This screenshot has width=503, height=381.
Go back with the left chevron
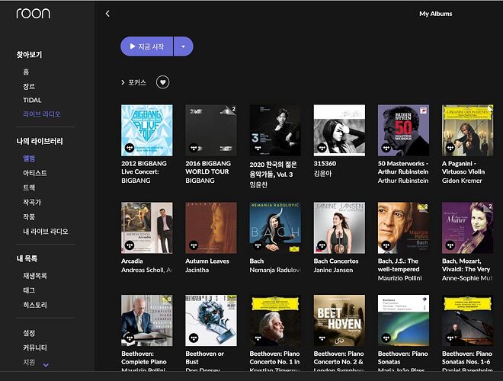(x=107, y=14)
